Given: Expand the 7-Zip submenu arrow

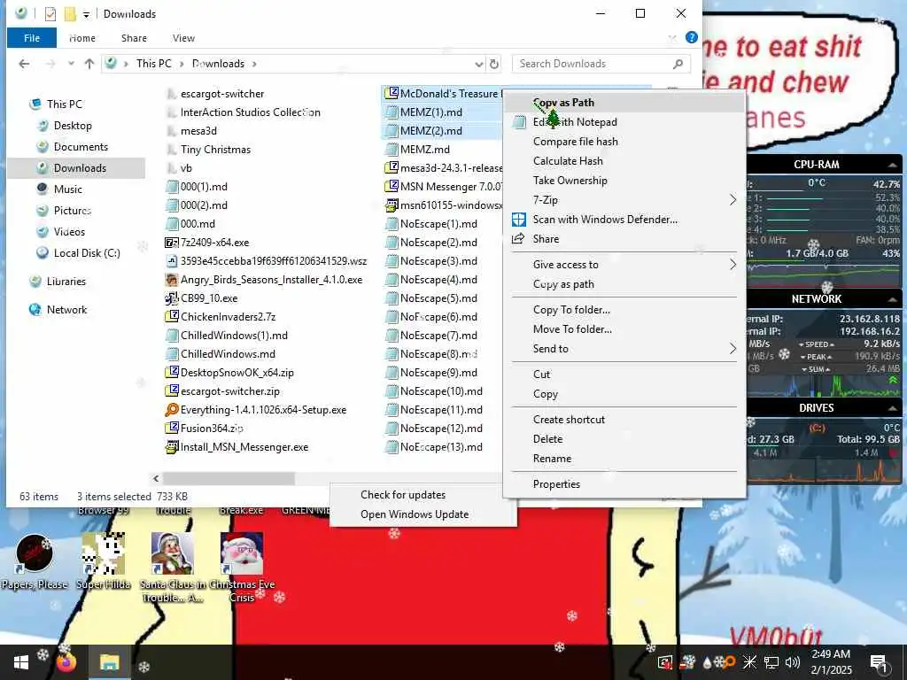Looking at the screenshot, I should pos(733,200).
